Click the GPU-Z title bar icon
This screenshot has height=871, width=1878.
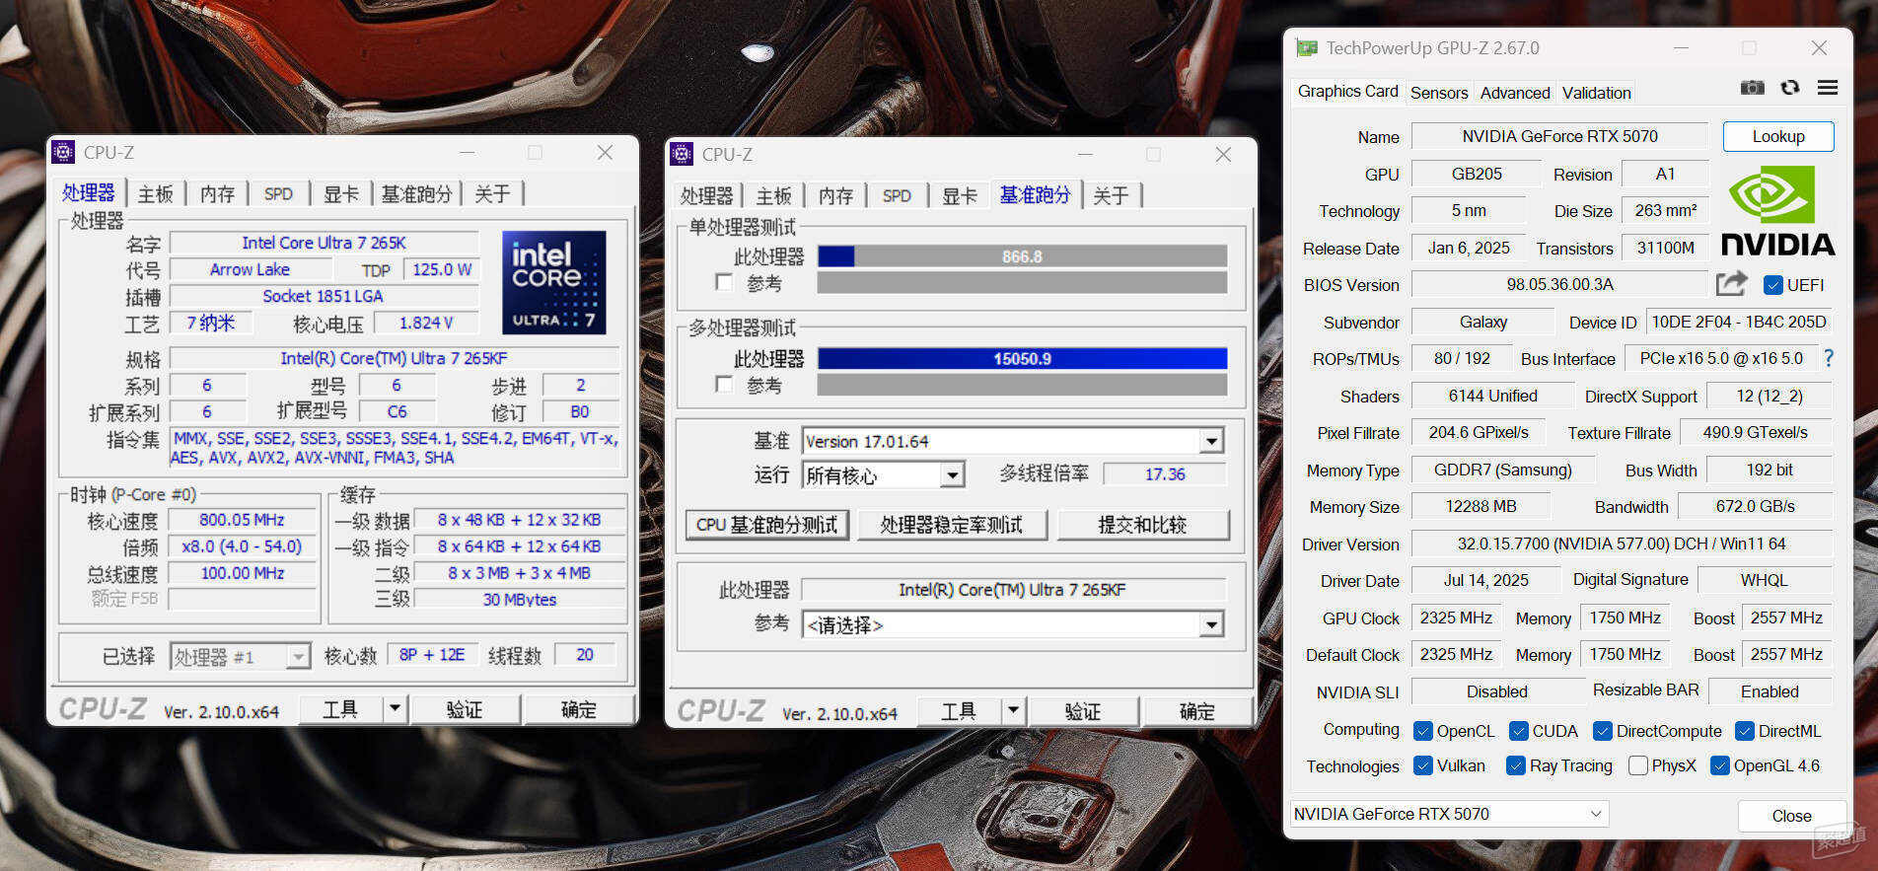[x=1307, y=47]
